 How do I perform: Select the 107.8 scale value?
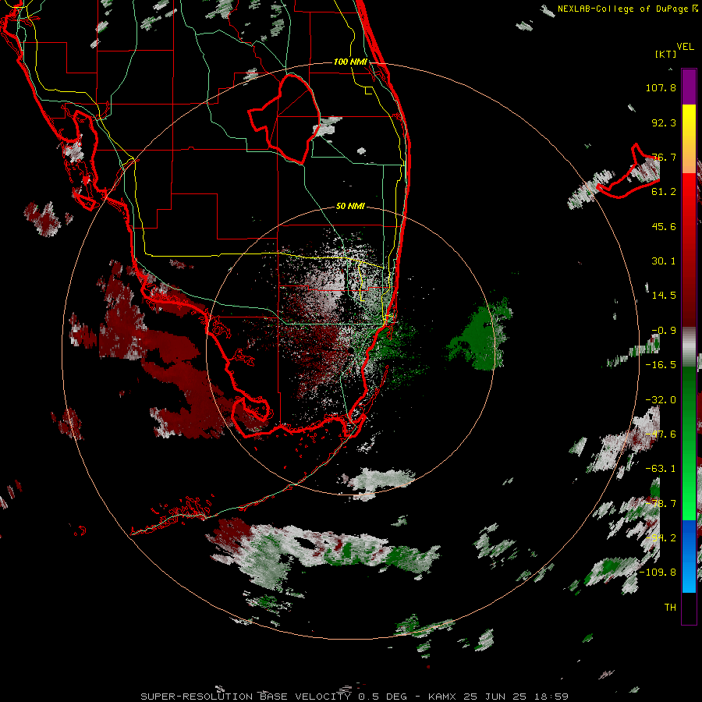pos(661,87)
